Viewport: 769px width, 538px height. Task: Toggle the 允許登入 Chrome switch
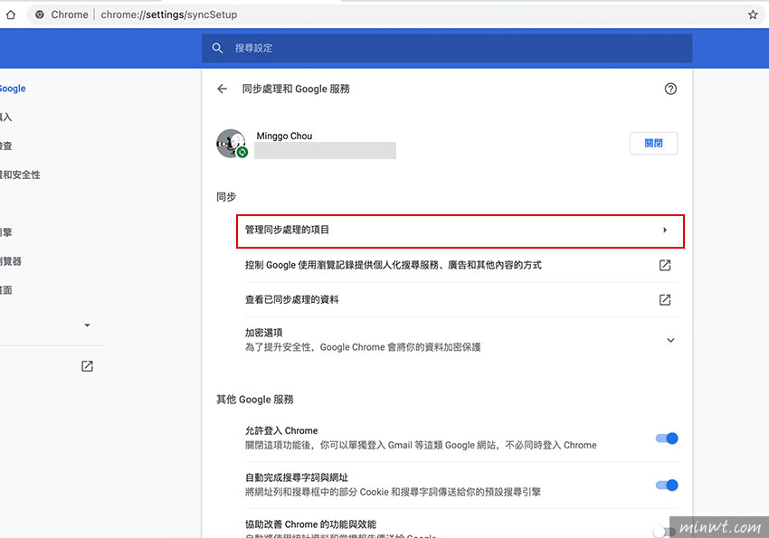(667, 438)
